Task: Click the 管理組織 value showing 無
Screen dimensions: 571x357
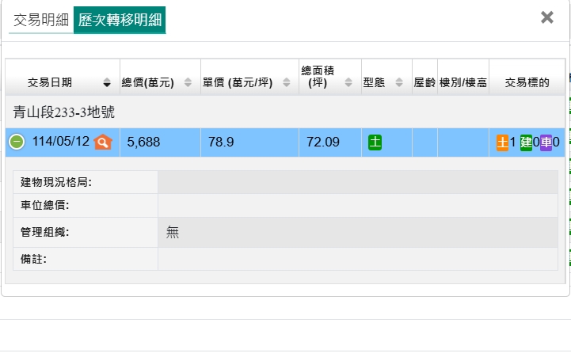Action: [x=172, y=232]
